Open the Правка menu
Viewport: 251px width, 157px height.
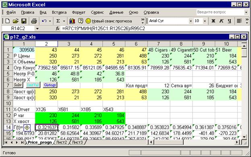[x=28, y=12]
